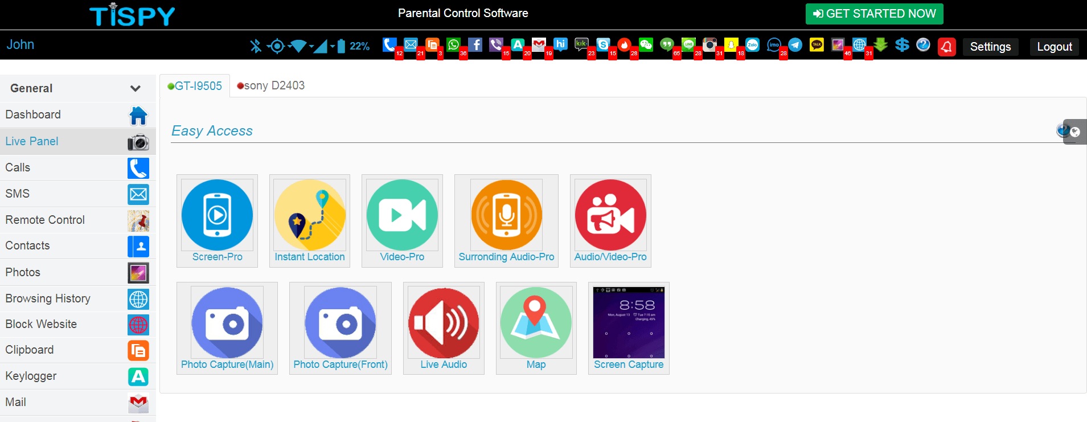Collapse the General section chevron

(x=135, y=88)
